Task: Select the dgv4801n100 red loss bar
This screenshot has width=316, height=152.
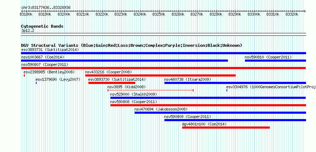Action: pyautogui.click(x=226, y=128)
